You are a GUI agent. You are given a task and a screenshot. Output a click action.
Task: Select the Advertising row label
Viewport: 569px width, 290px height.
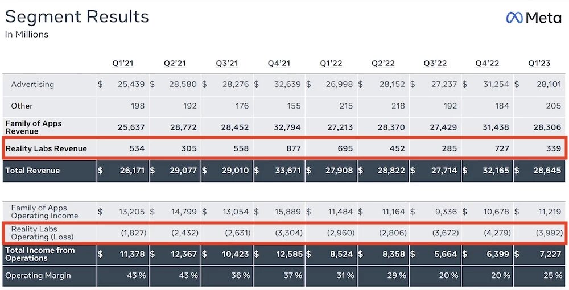click(x=32, y=85)
